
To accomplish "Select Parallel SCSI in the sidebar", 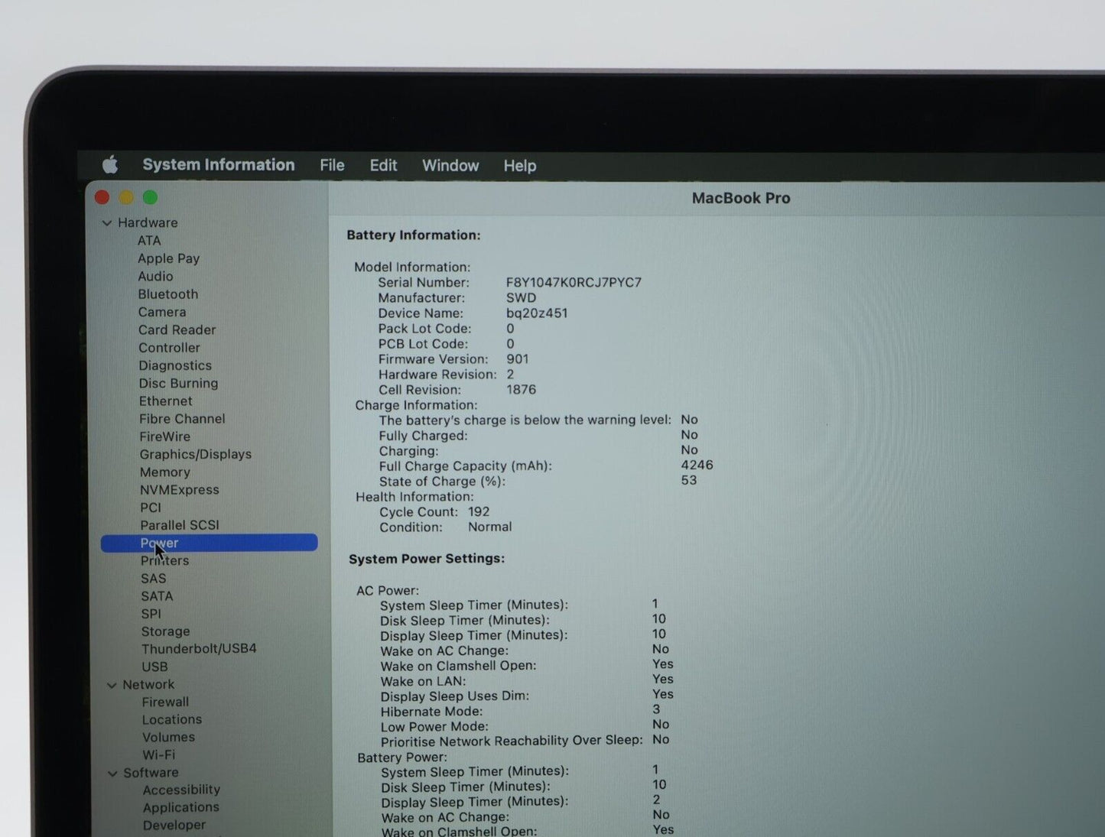I will tap(180, 525).
